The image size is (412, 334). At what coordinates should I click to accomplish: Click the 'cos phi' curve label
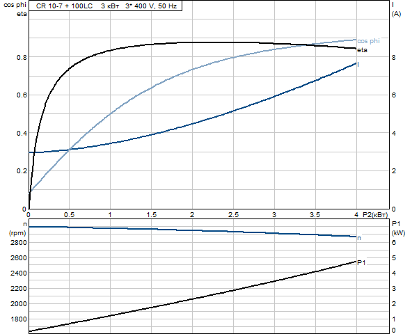(x=368, y=41)
